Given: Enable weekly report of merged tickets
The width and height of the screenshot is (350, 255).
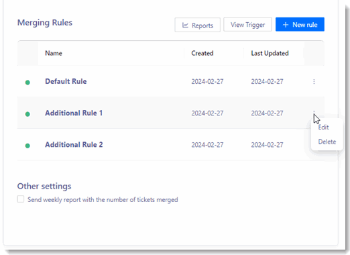Looking at the screenshot, I should click(21, 199).
